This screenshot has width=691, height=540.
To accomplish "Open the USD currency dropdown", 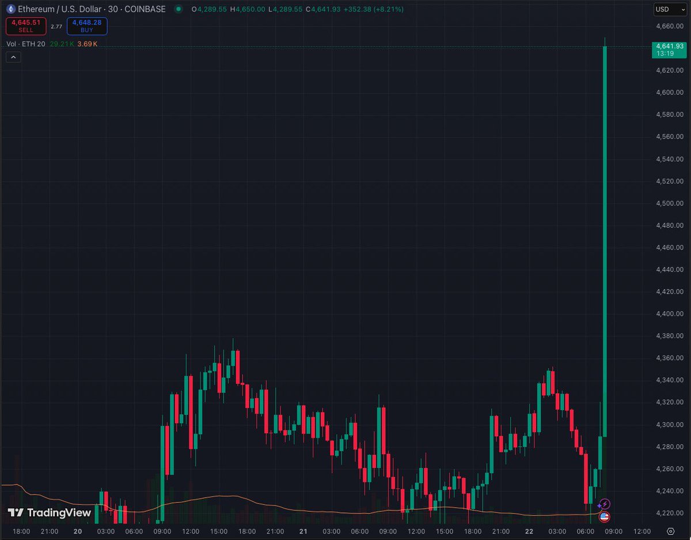I will click(x=670, y=9).
